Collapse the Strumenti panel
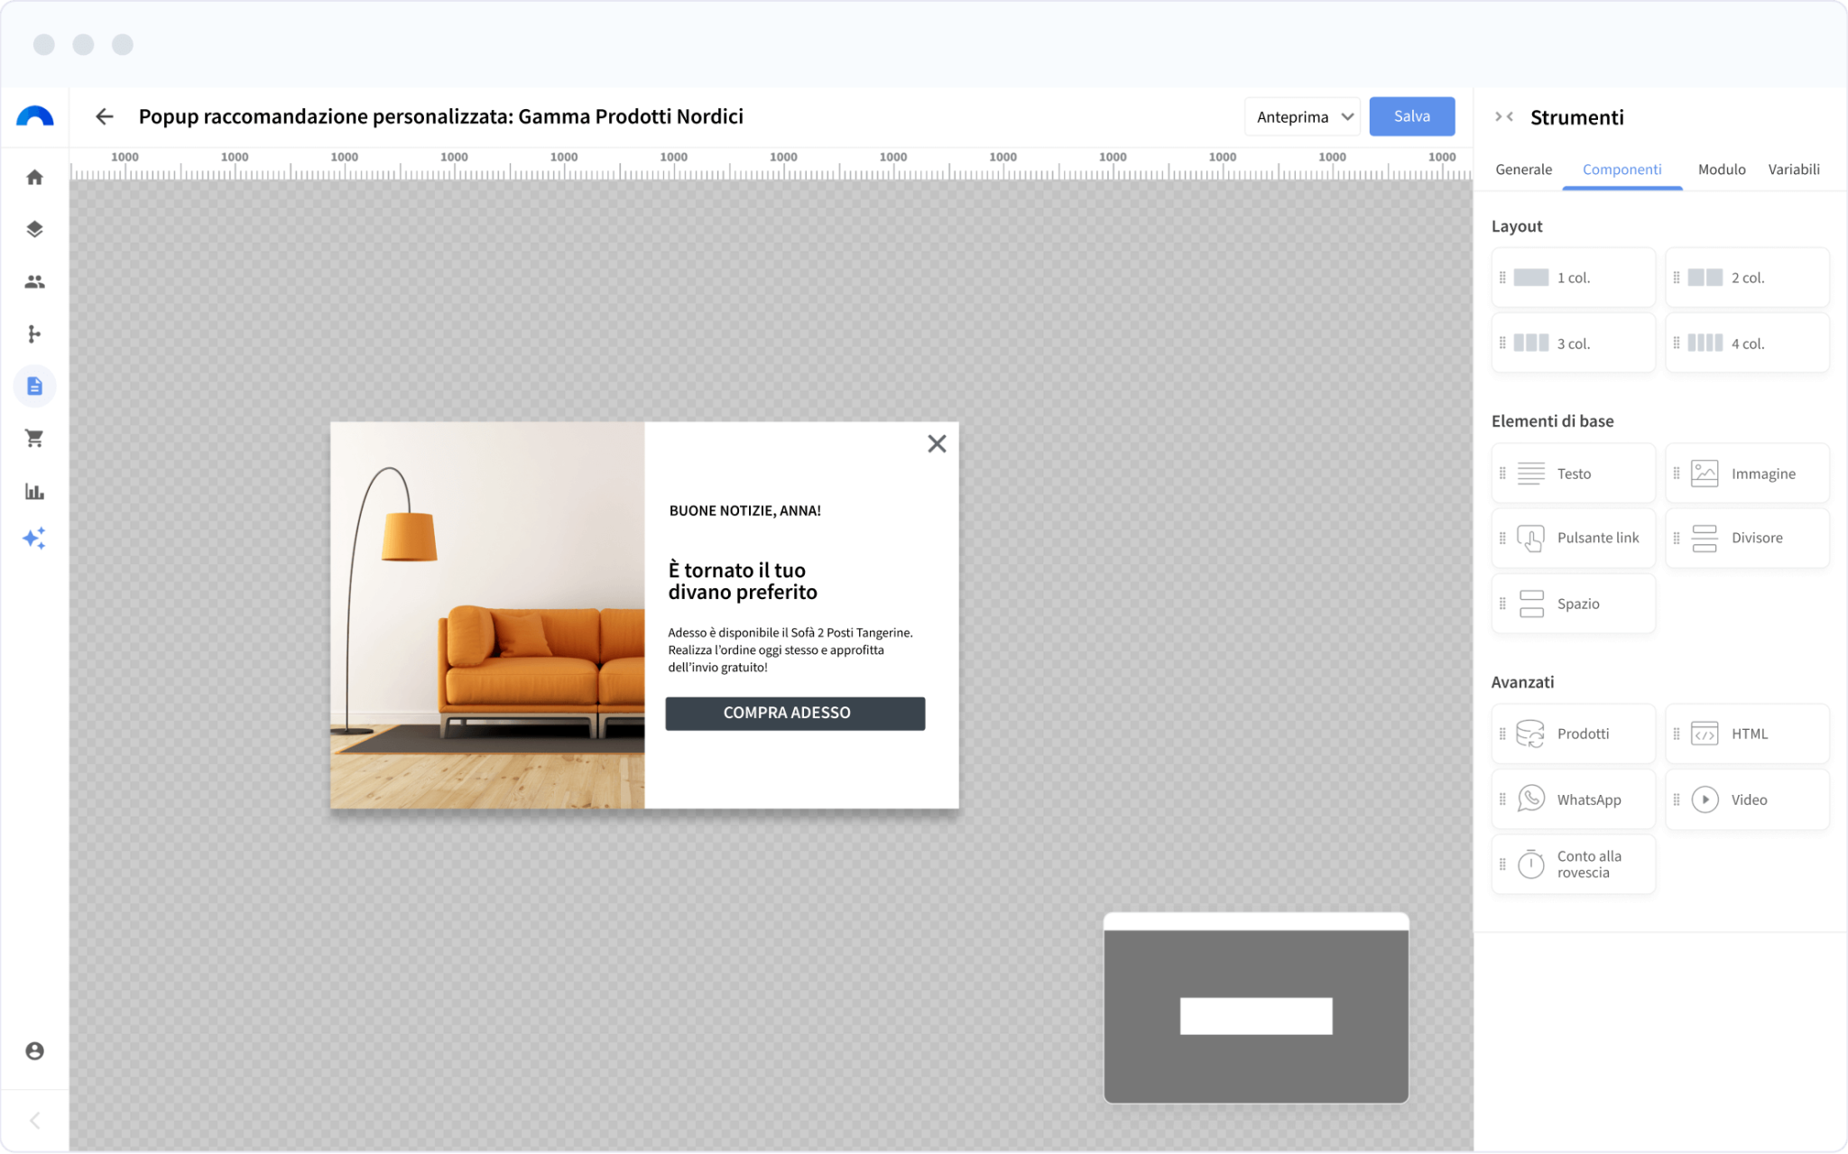The image size is (1848, 1154). pyautogui.click(x=1503, y=116)
